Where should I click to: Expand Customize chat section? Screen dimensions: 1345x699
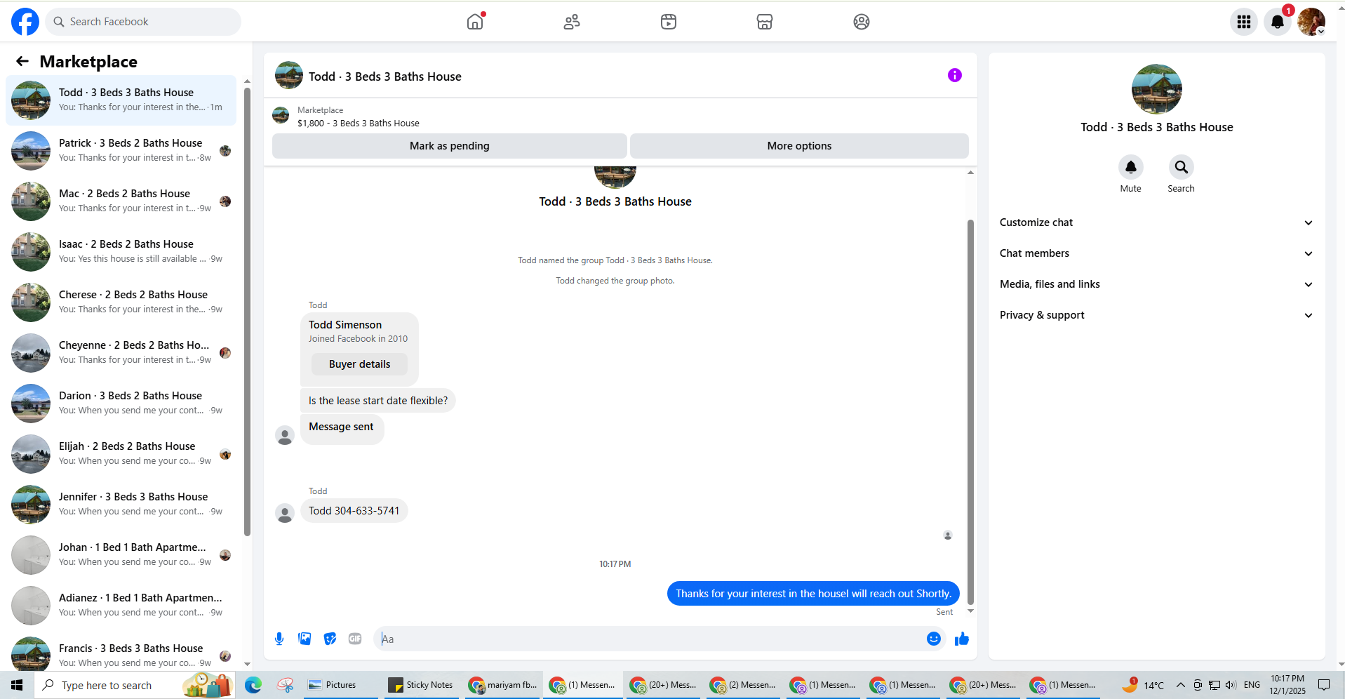coord(1156,222)
